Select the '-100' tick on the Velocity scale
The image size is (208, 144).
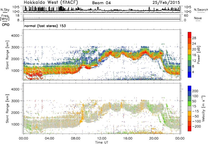pos(197,121)
